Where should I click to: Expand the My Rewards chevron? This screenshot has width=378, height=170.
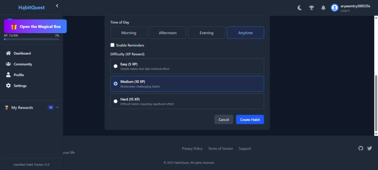(x=57, y=107)
